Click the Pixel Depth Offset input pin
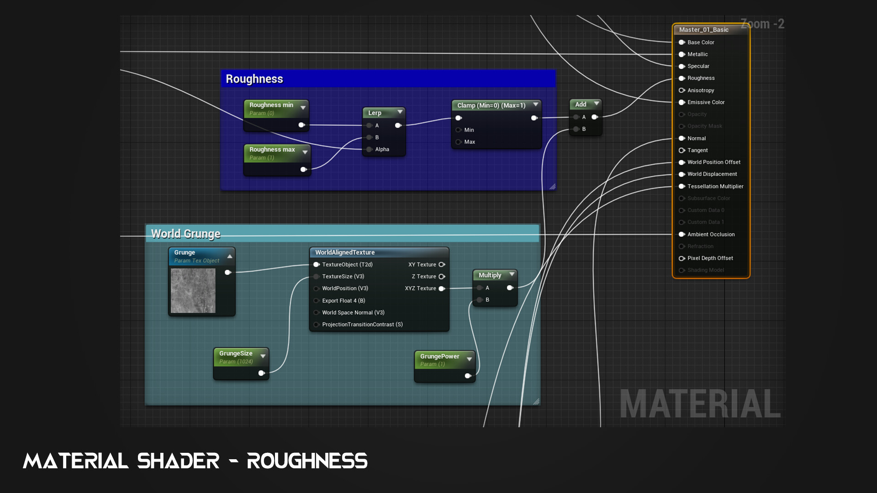Image resolution: width=877 pixels, height=493 pixels. click(682, 258)
